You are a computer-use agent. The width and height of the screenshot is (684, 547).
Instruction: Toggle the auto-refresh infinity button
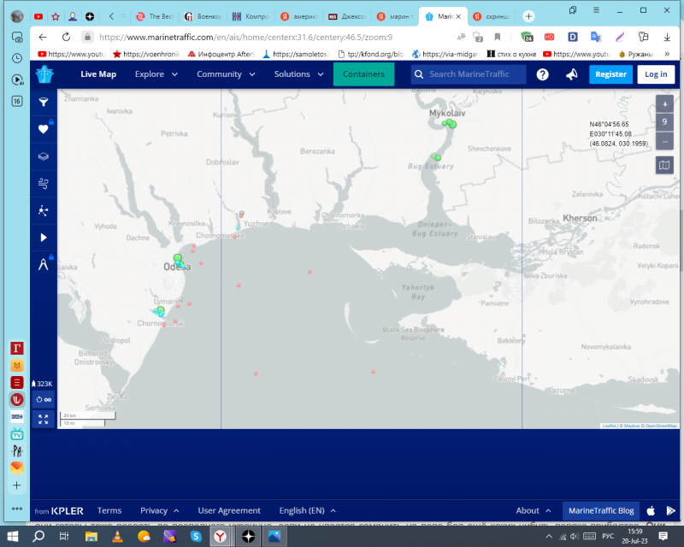(43, 399)
